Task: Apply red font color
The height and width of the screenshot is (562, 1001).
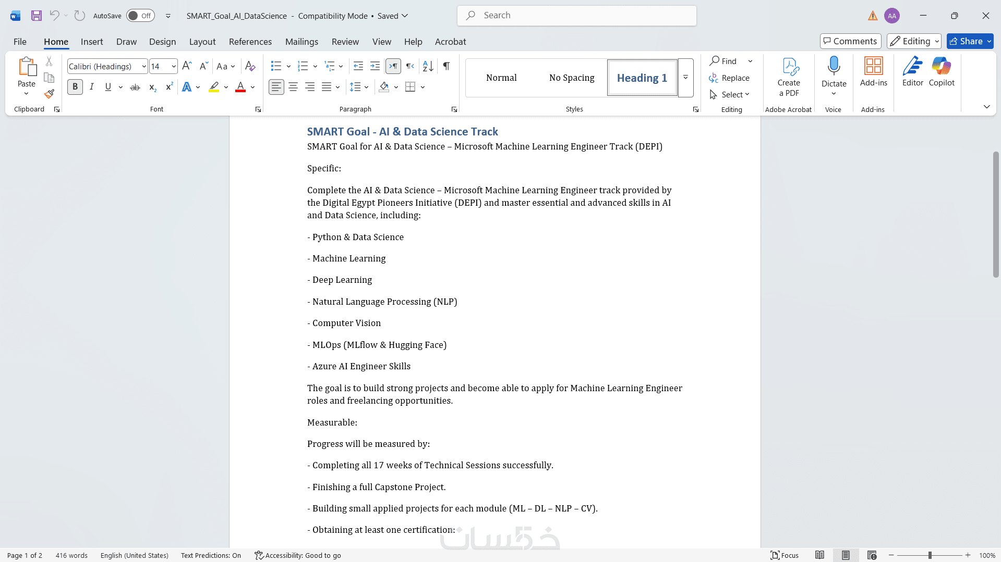Action: tap(240, 87)
